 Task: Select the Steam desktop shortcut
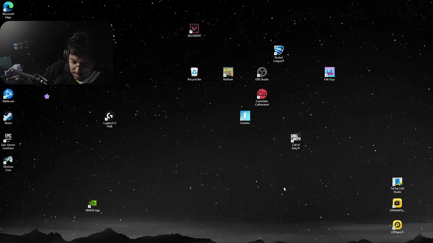click(x=8, y=118)
